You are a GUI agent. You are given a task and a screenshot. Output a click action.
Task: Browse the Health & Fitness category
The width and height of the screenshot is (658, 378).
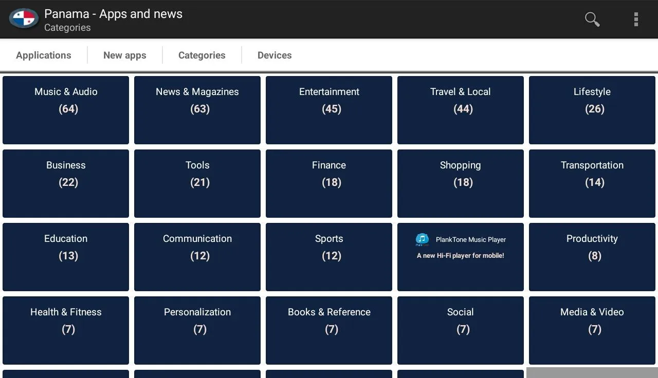click(66, 330)
